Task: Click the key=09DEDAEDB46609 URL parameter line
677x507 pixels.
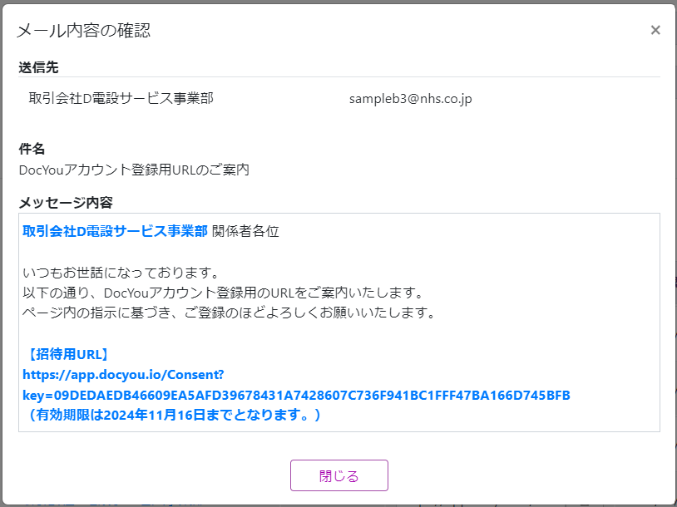Action: pyautogui.click(x=296, y=394)
